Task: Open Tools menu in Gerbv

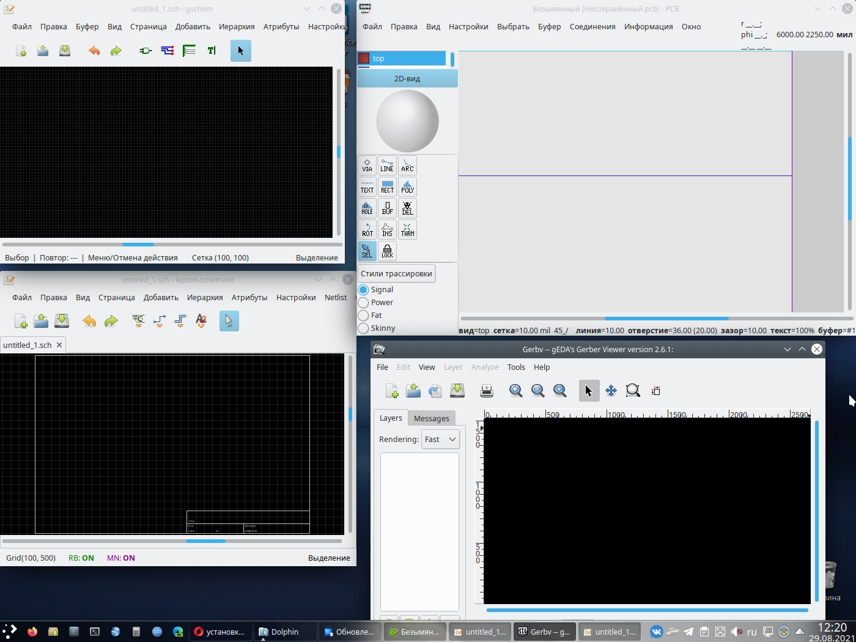Action: tap(516, 367)
